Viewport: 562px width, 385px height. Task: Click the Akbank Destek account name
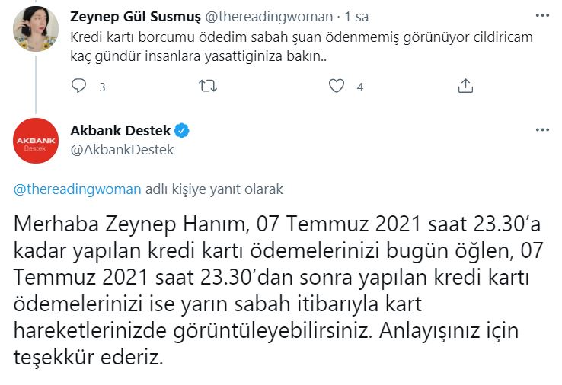click(x=120, y=131)
